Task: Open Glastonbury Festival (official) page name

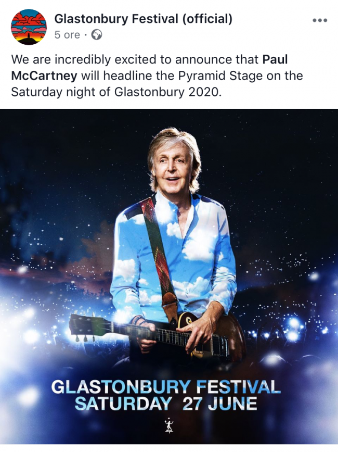Action: [x=143, y=19]
